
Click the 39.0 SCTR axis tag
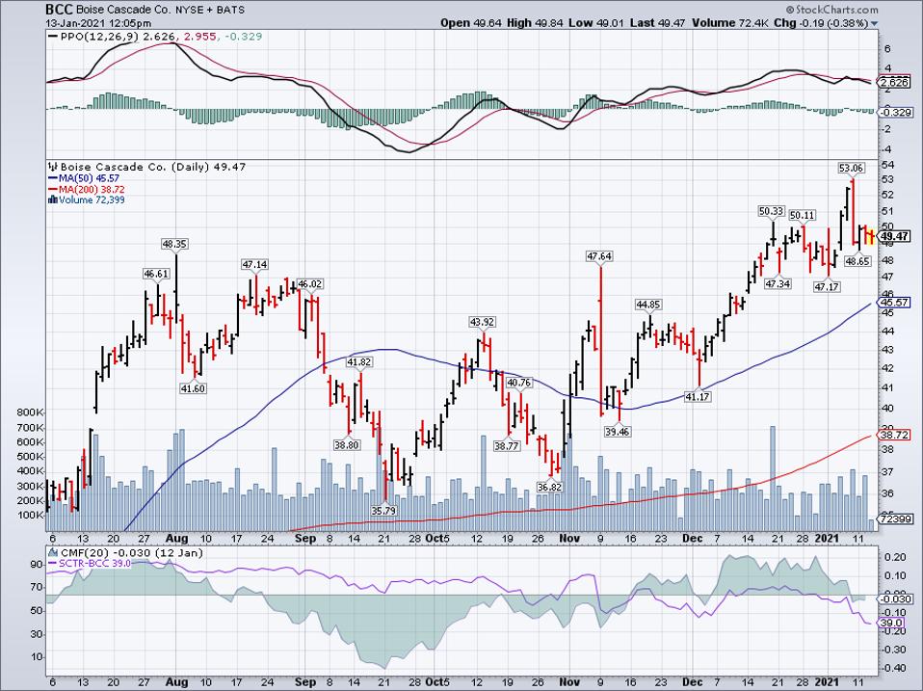[891, 623]
